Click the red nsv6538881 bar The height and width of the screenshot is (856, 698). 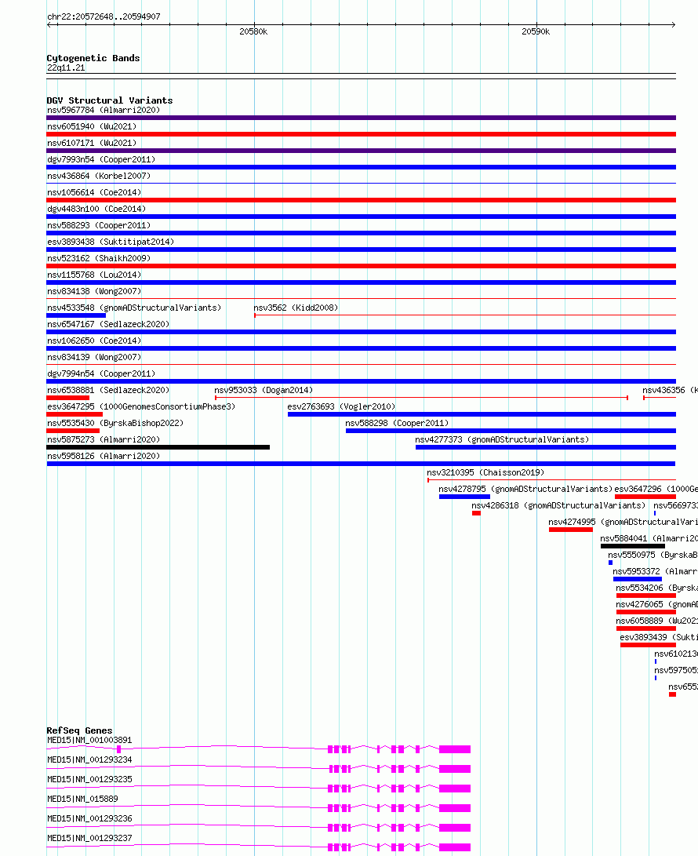click(x=67, y=398)
